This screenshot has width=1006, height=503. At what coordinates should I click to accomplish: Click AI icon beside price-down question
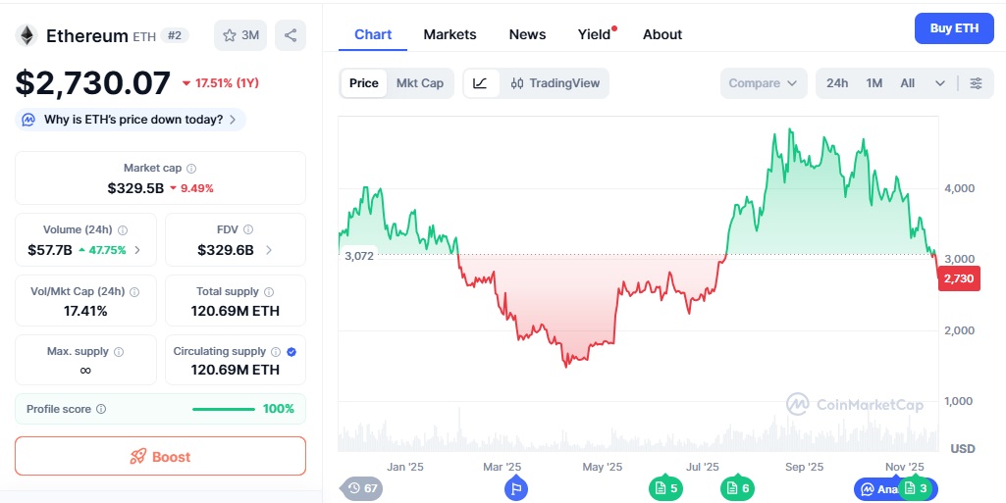click(x=28, y=120)
